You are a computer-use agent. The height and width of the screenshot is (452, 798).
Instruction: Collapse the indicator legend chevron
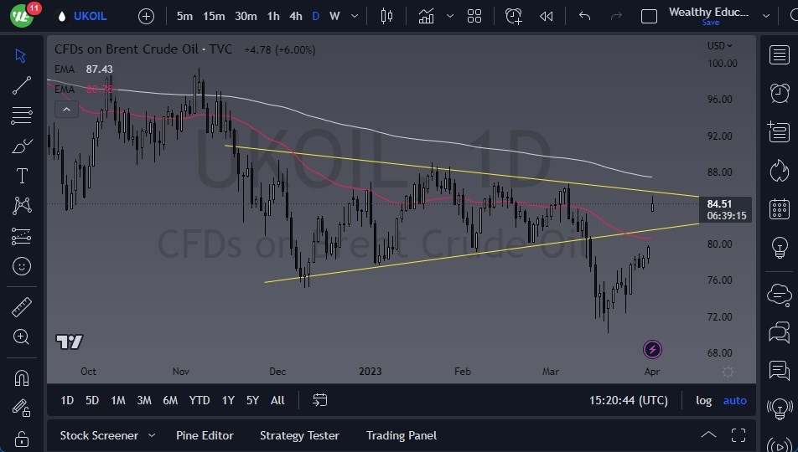pyautogui.click(x=66, y=109)
